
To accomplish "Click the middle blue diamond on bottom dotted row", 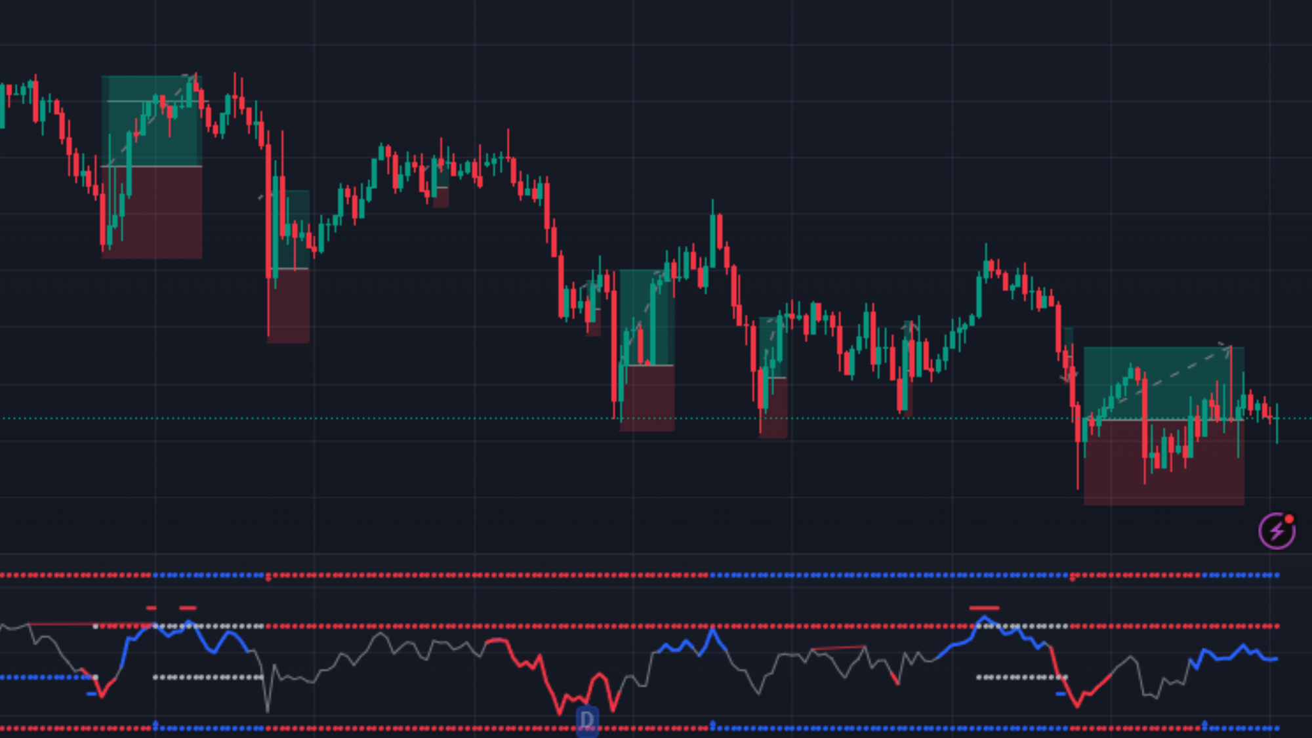I will pyautogui.click(x=712, y=724).
